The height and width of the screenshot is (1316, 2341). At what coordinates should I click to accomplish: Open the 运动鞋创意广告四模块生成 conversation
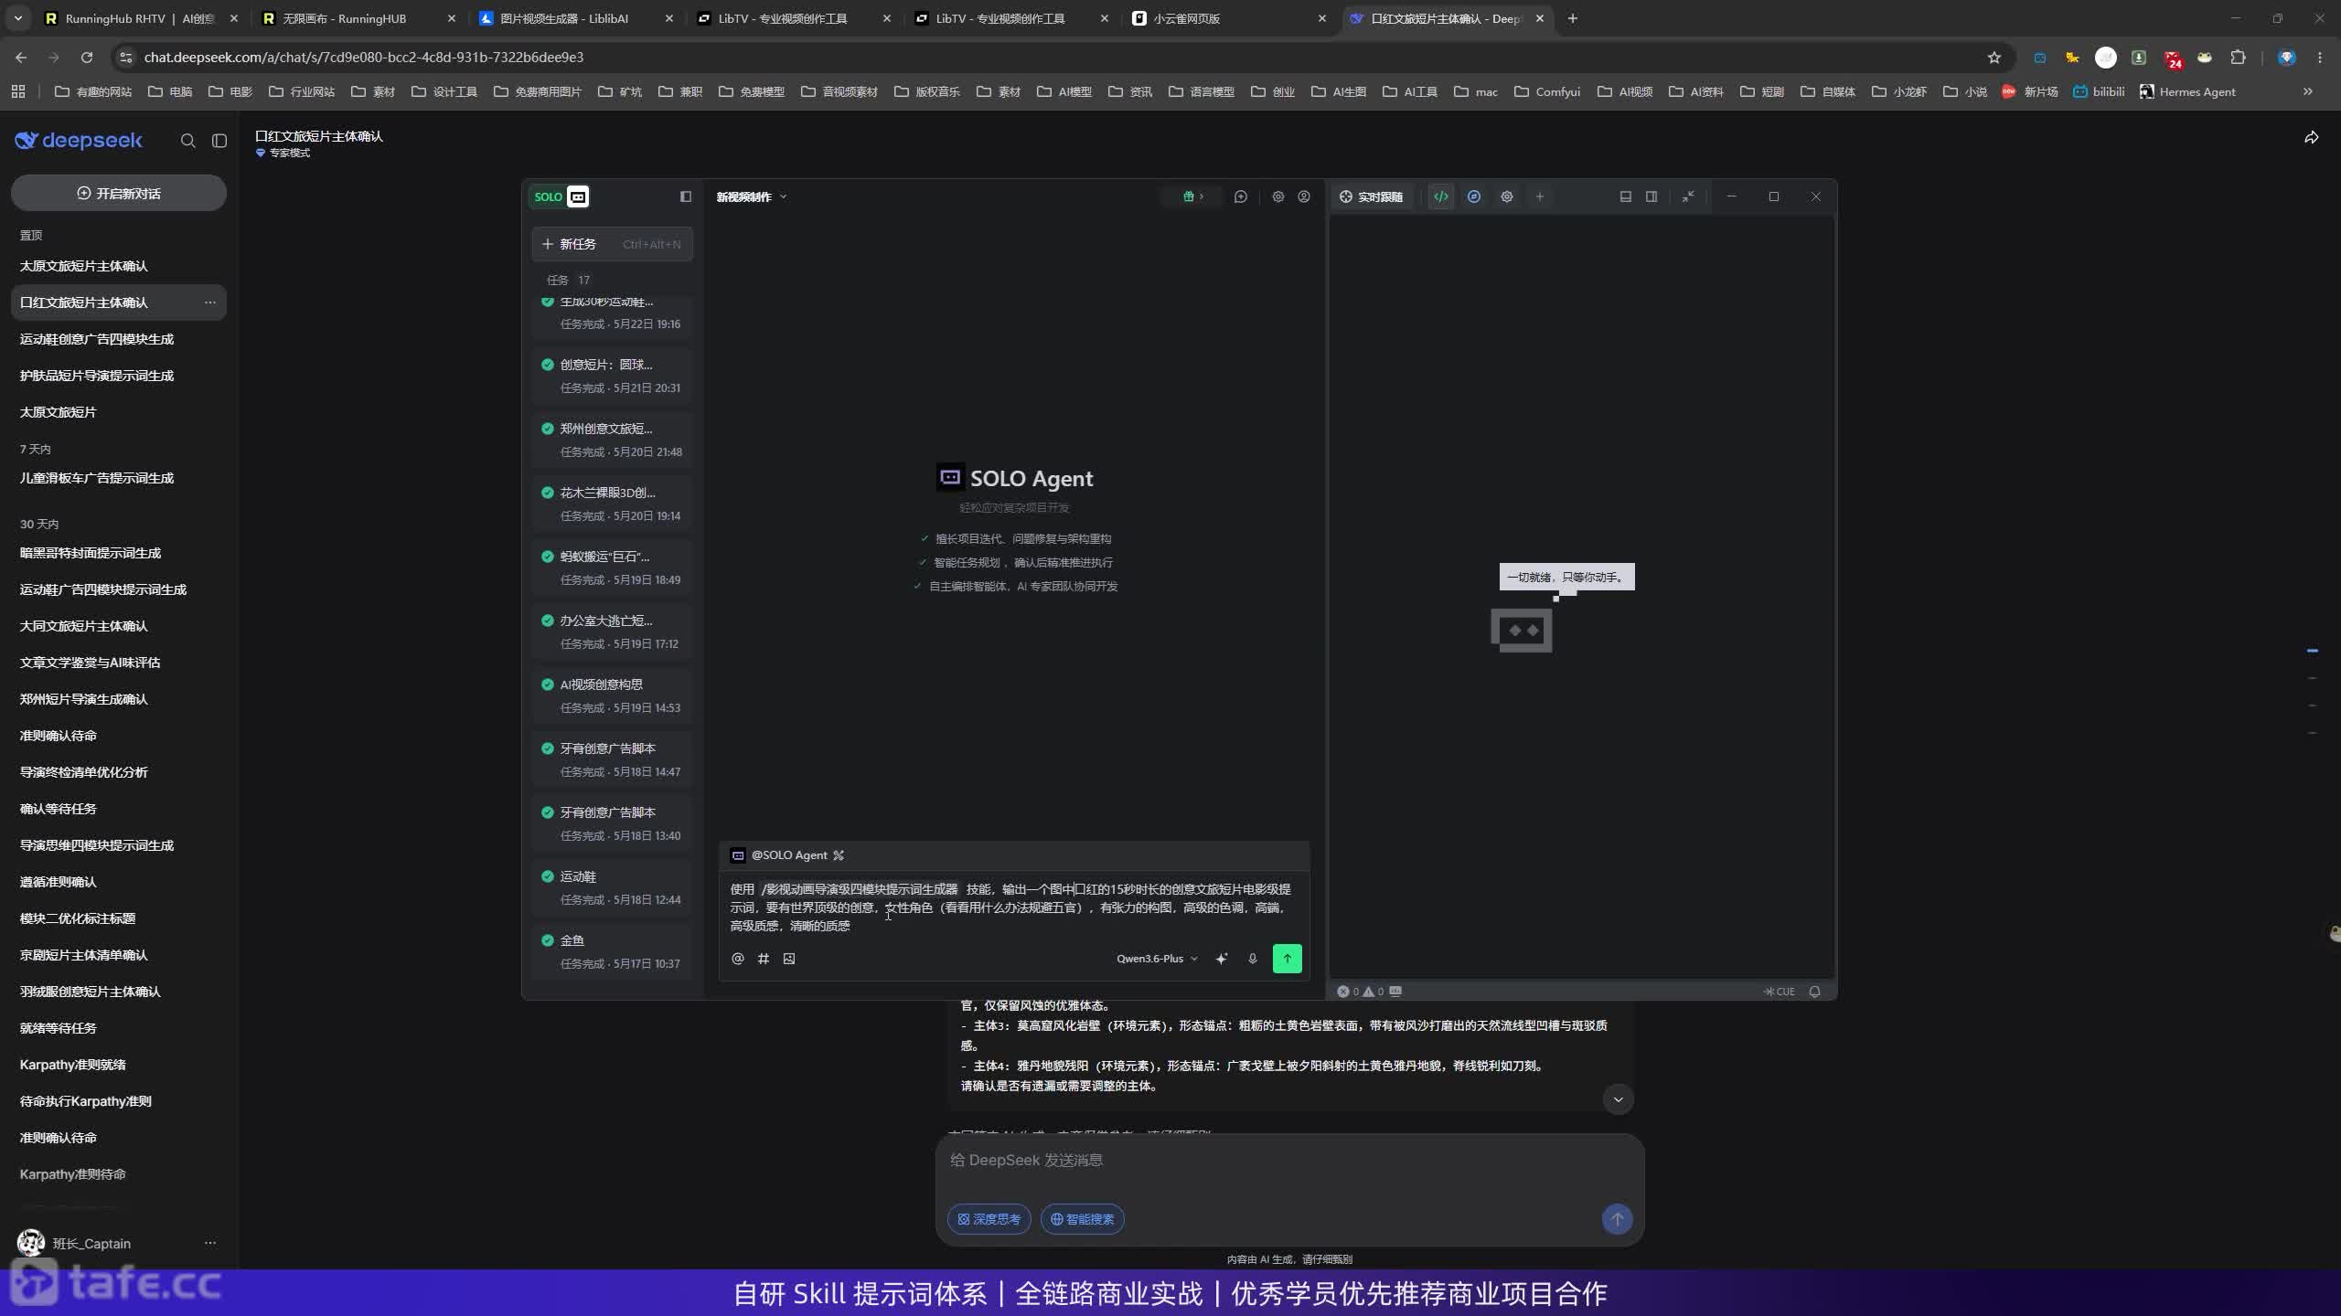point(119,339)
